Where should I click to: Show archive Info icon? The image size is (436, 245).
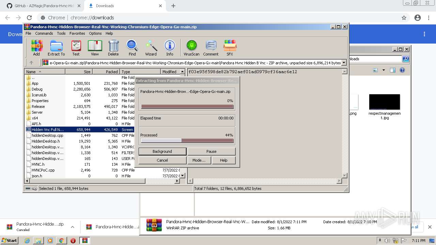click(x=170, y=48)
